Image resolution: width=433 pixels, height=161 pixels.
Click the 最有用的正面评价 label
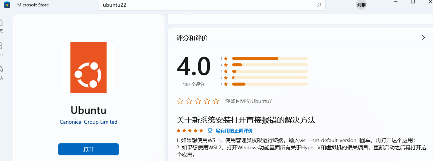pyautogui.click(x=234, y=130)
